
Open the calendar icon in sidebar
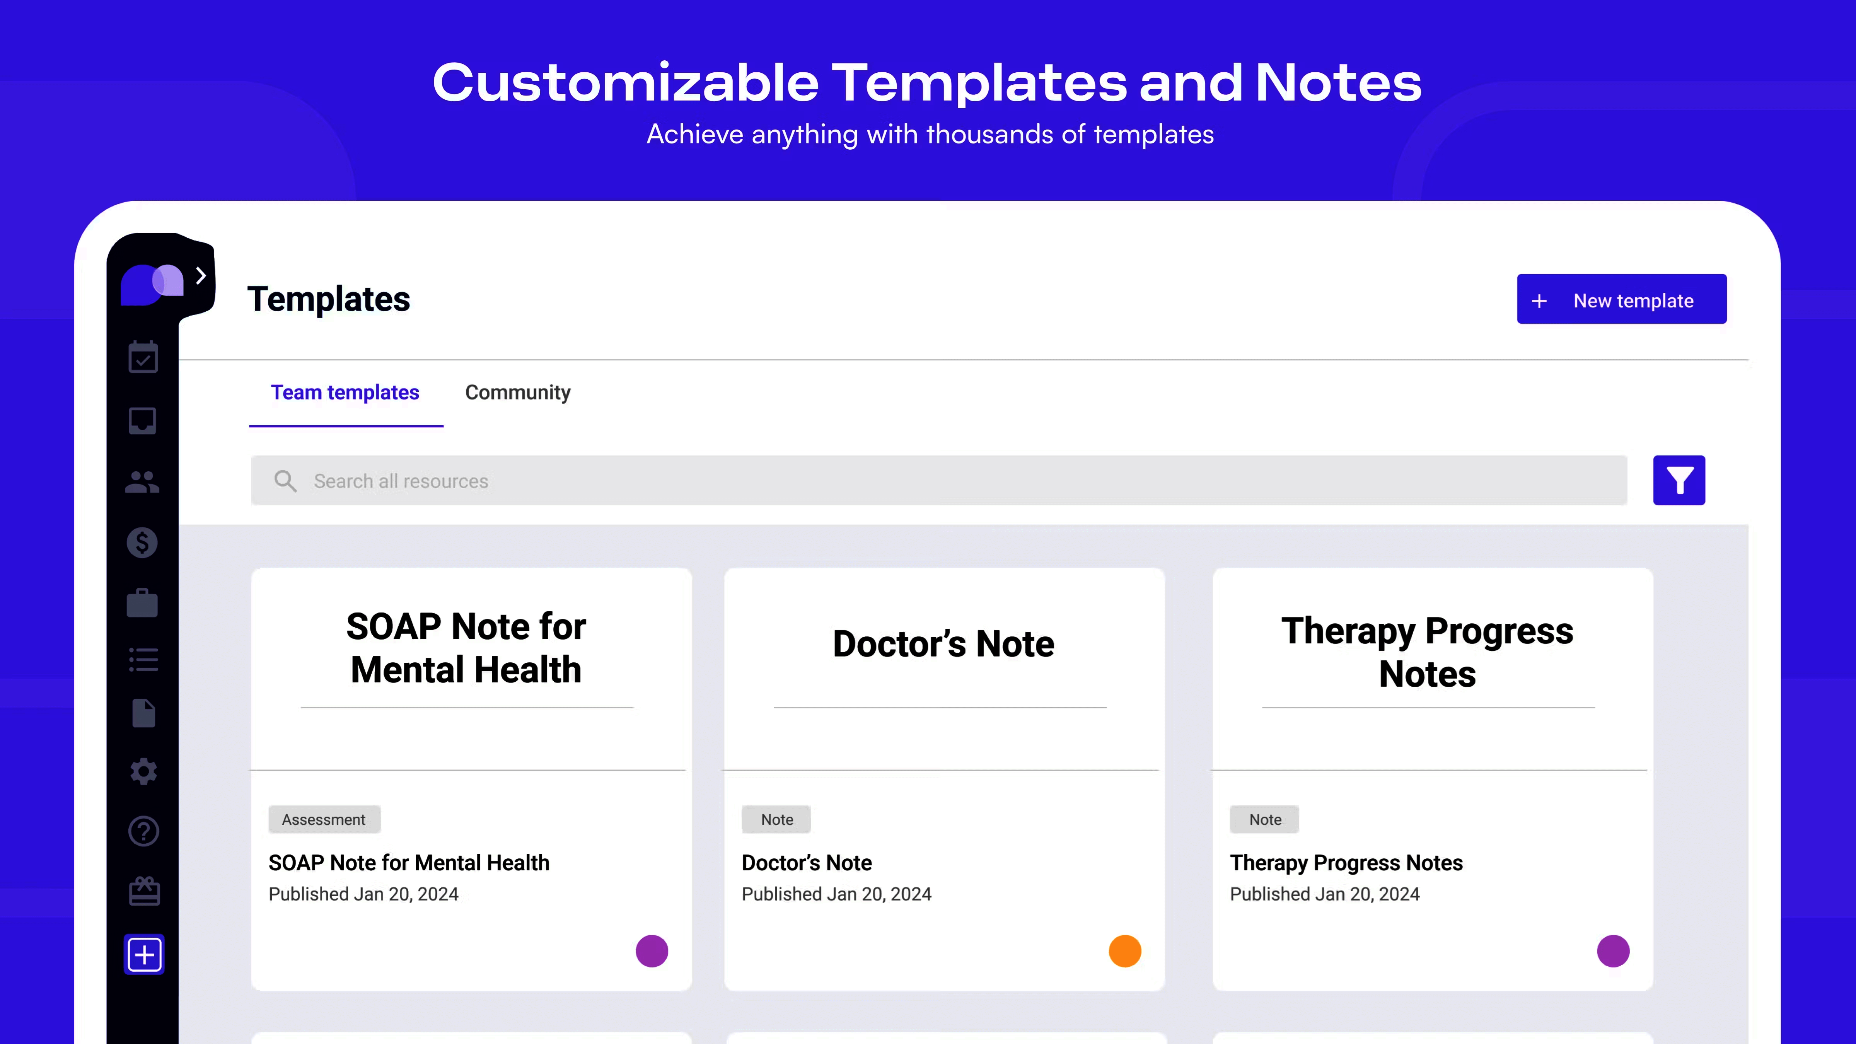(143, 357)
